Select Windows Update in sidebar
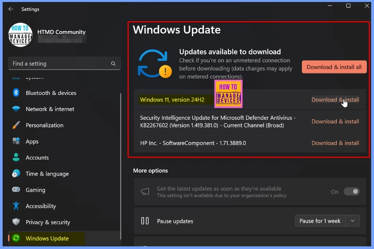 click(x=64, y=238)
